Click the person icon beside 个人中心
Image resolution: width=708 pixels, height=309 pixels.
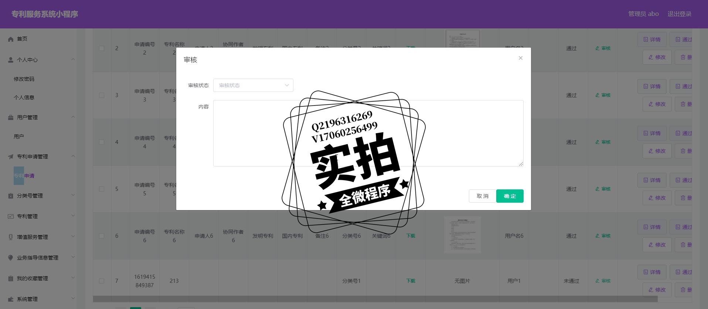coord(11,60)
